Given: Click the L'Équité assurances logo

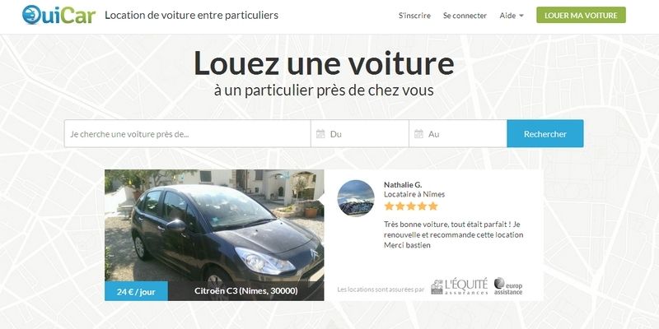Looking at the screenshot, I should (460, 286).
